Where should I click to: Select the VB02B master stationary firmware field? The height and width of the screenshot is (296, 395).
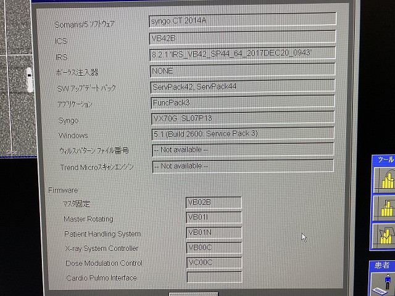coord(214,202)
